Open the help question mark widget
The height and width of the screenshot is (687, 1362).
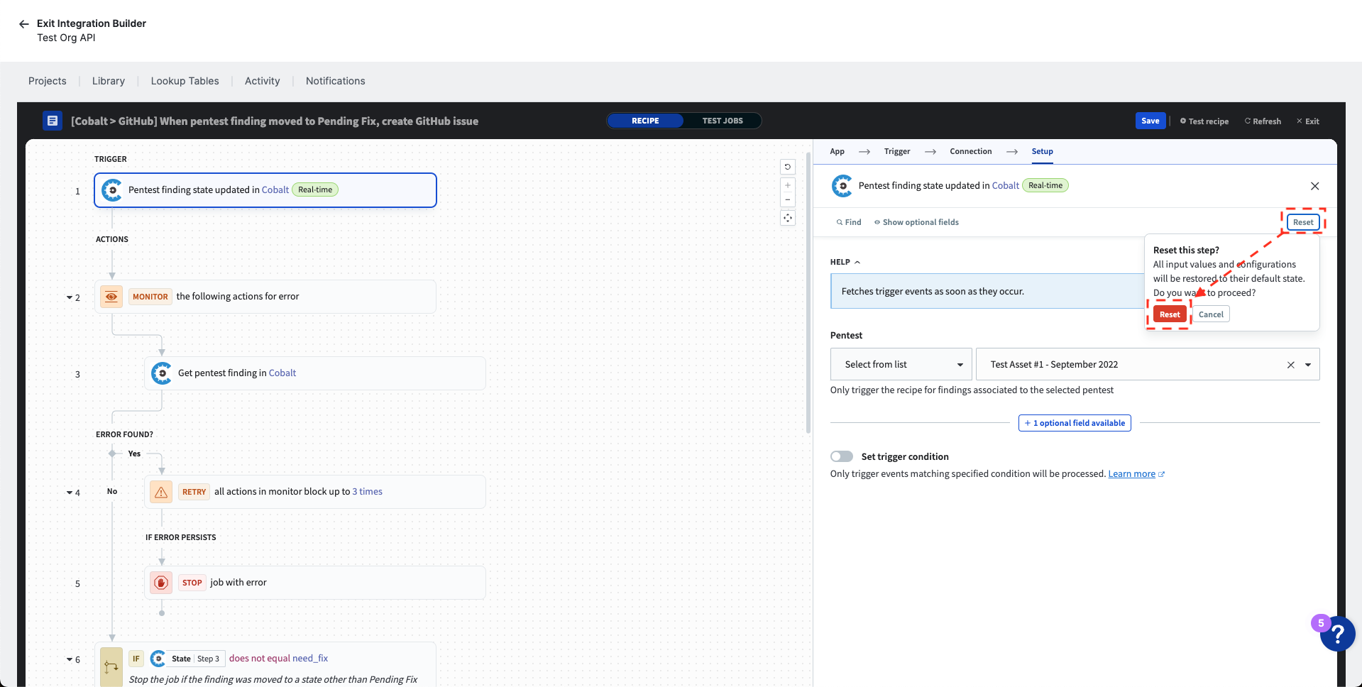1337,633
